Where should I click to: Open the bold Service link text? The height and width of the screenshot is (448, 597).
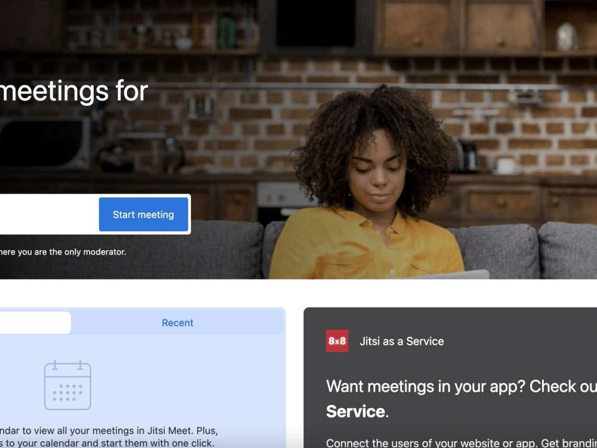pyautogui.click(x=356, y=412)
